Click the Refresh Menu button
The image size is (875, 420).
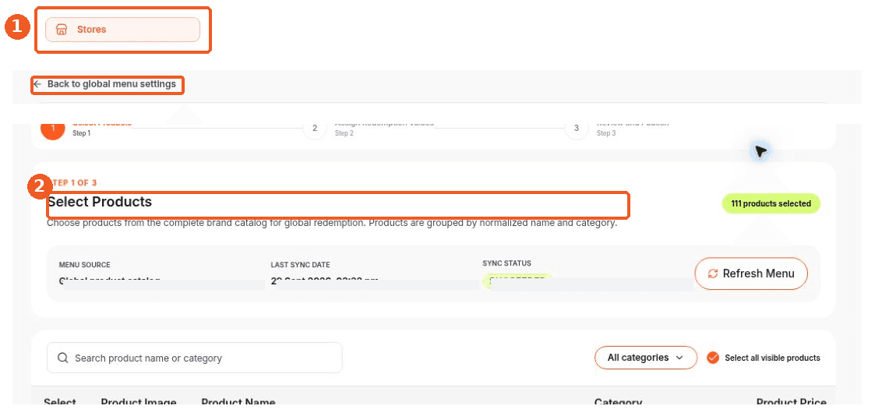point(751,274)
